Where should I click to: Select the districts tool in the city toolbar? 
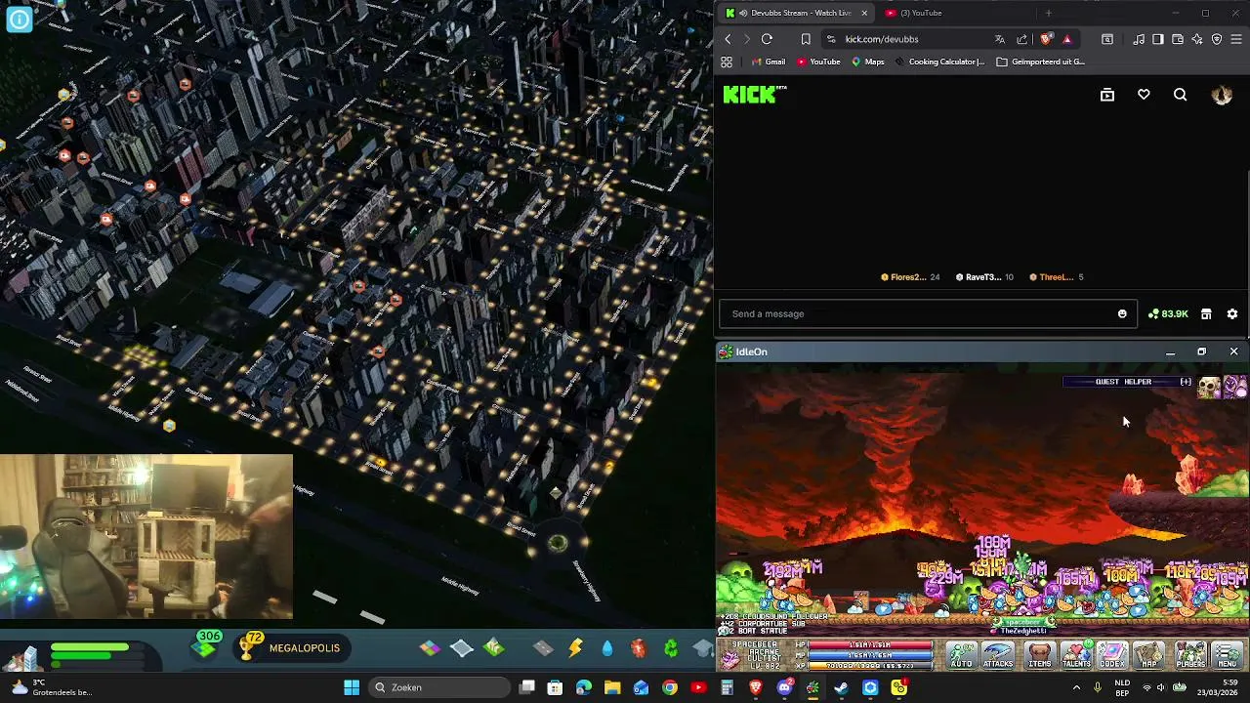click(x=462, y=648)
